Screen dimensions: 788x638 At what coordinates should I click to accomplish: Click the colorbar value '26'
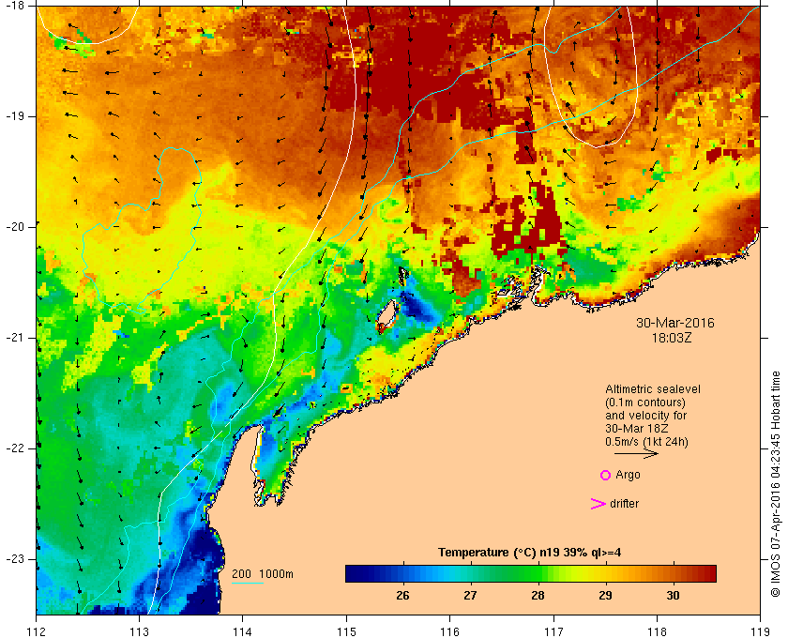[402, 596]
